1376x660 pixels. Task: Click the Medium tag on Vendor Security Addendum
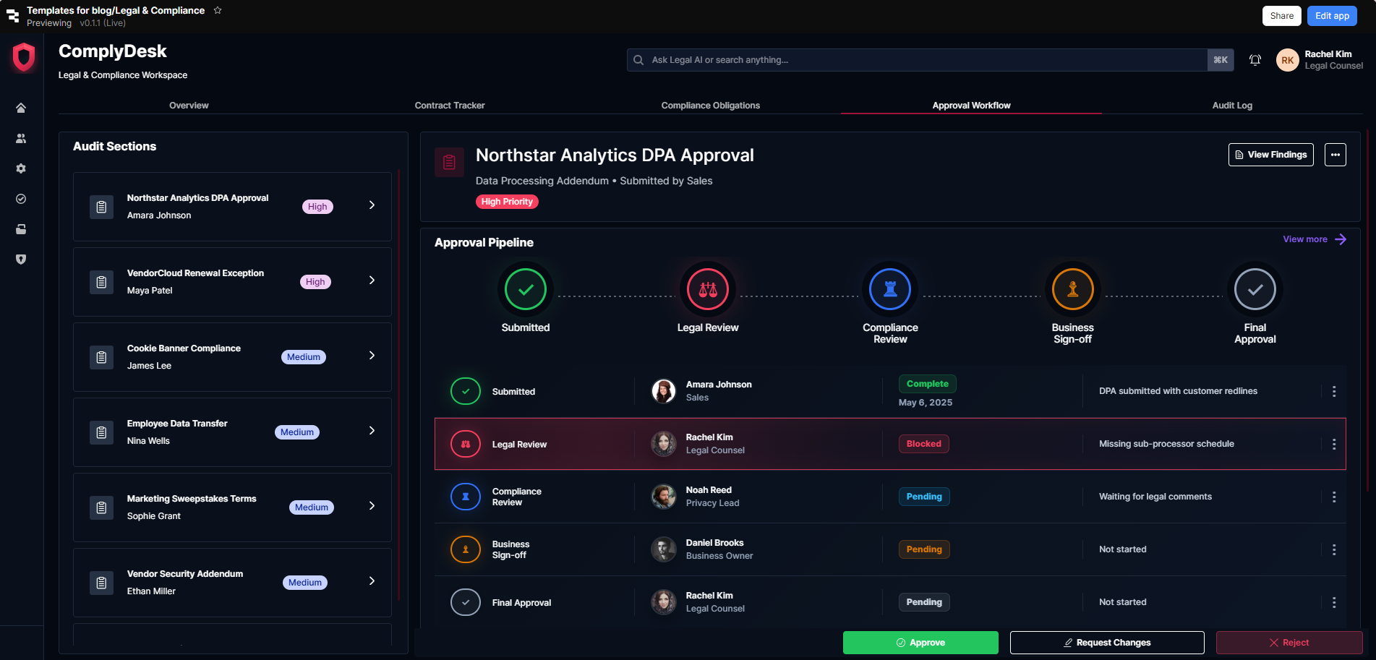click(305, 583)
